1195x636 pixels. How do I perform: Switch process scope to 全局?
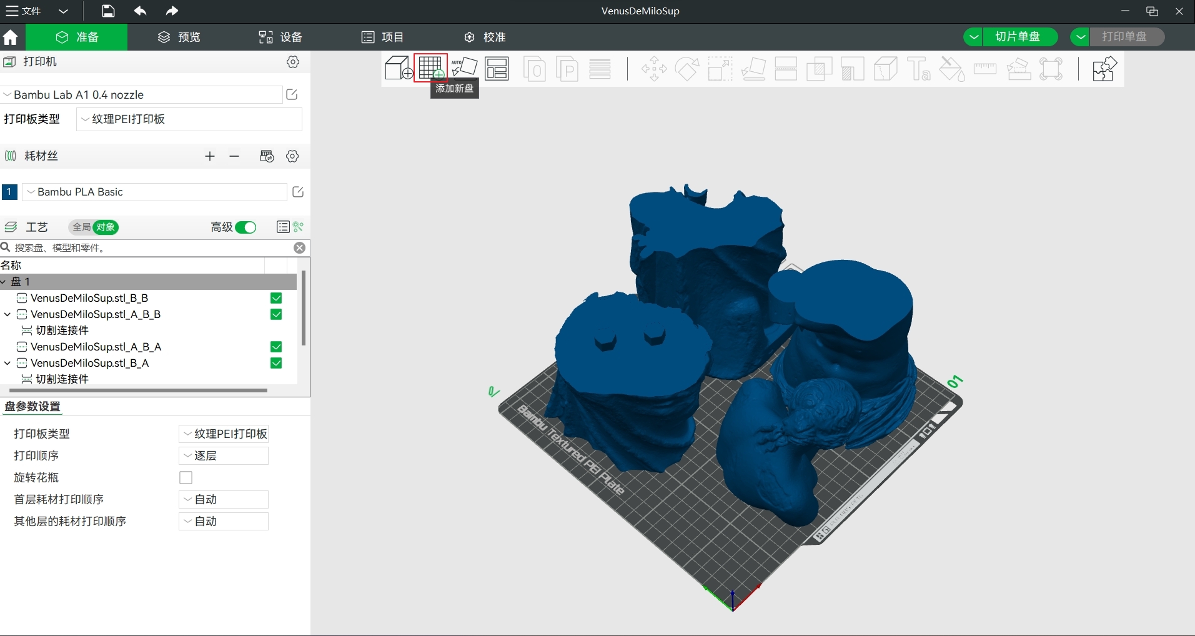(x=81, y=227)
